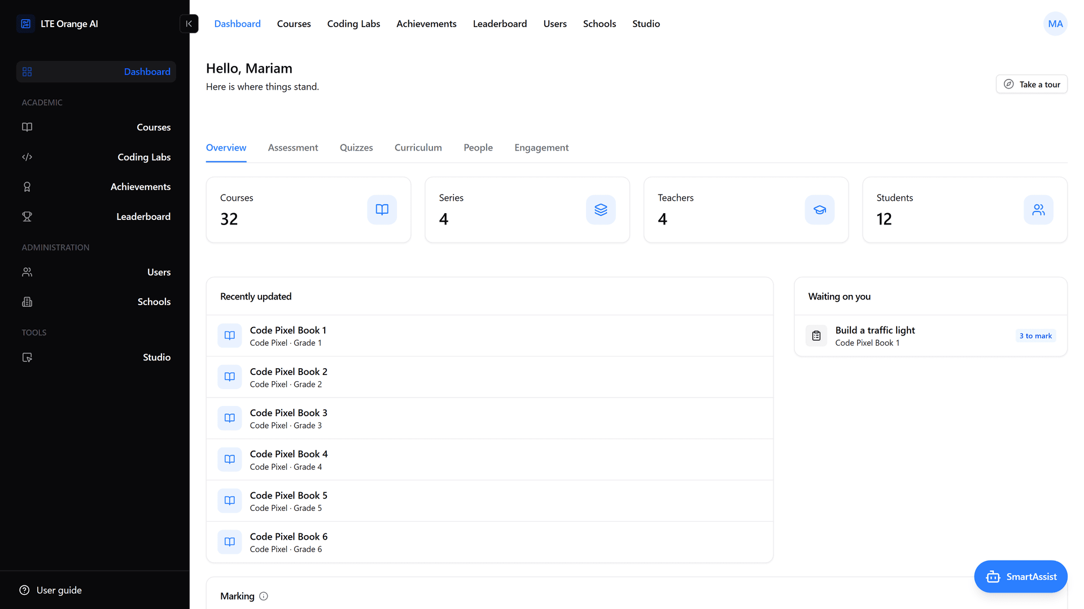Open Achievements in the top navigation
The width and height of the screenshot is (1084, 609).
point(426,24)
